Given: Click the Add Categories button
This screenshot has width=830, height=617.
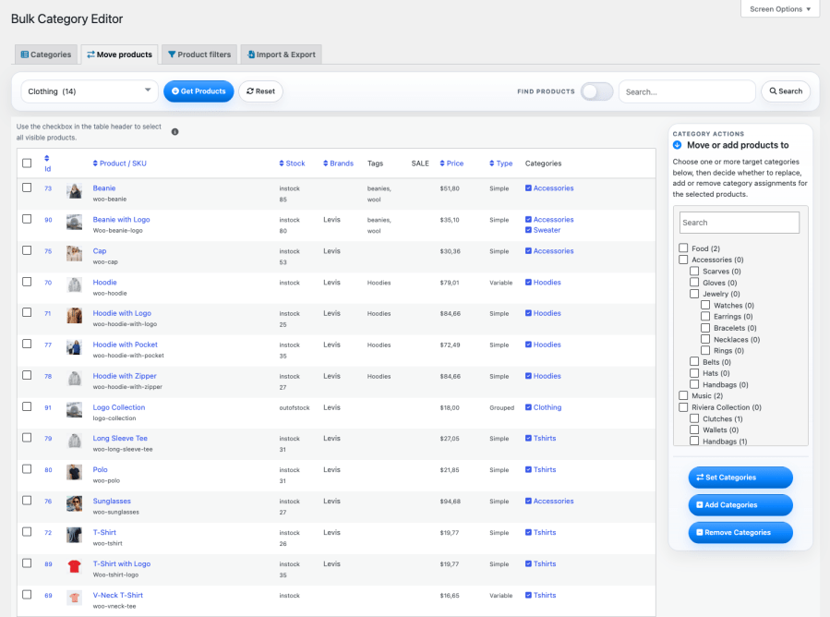Looking at the screenshot, I should point(740,504).
